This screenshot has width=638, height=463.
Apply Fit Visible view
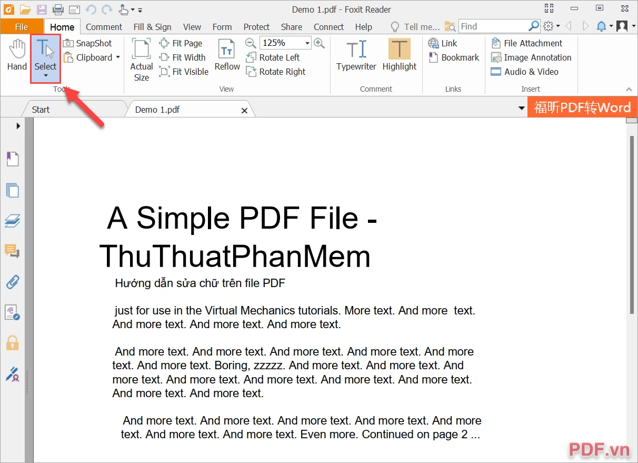coord(184,72)
